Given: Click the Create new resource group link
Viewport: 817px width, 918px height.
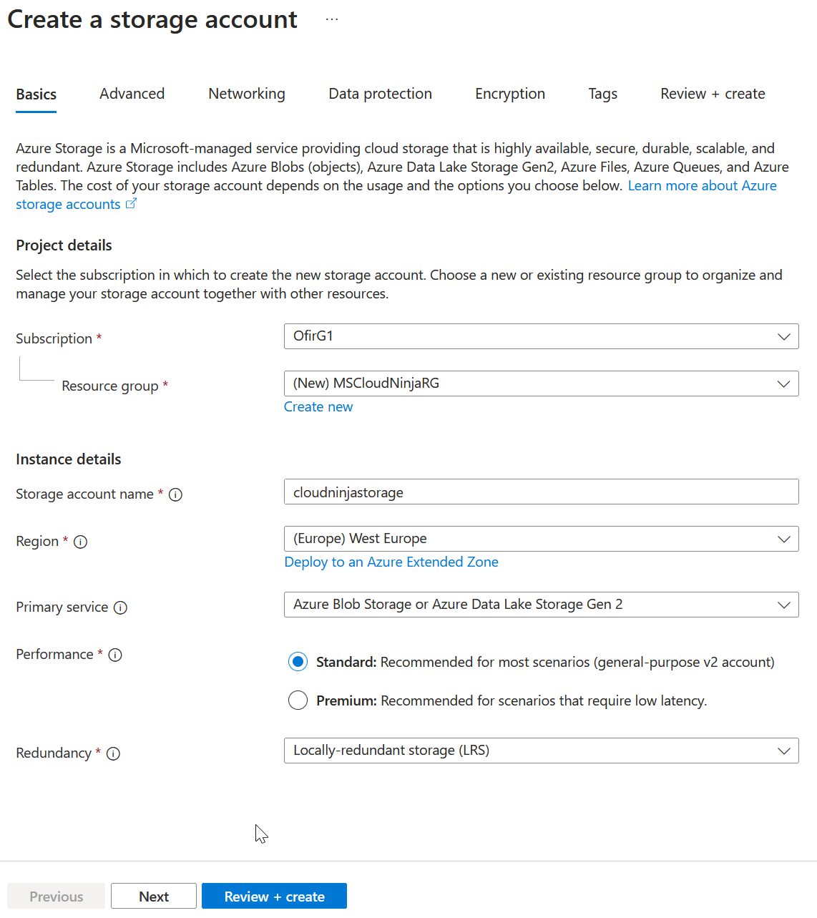Looking at the screenshot, I should click(x=318, y=406).
